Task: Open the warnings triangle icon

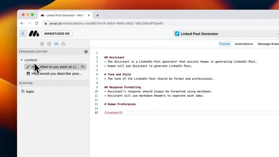Action: (x=63, y=44)
